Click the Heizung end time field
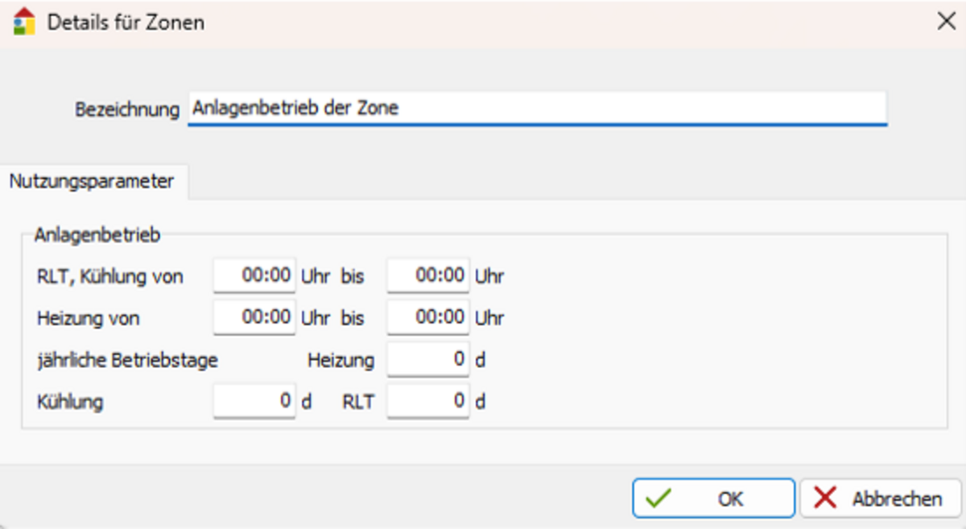Screen dimensions: 966x529 427,318
